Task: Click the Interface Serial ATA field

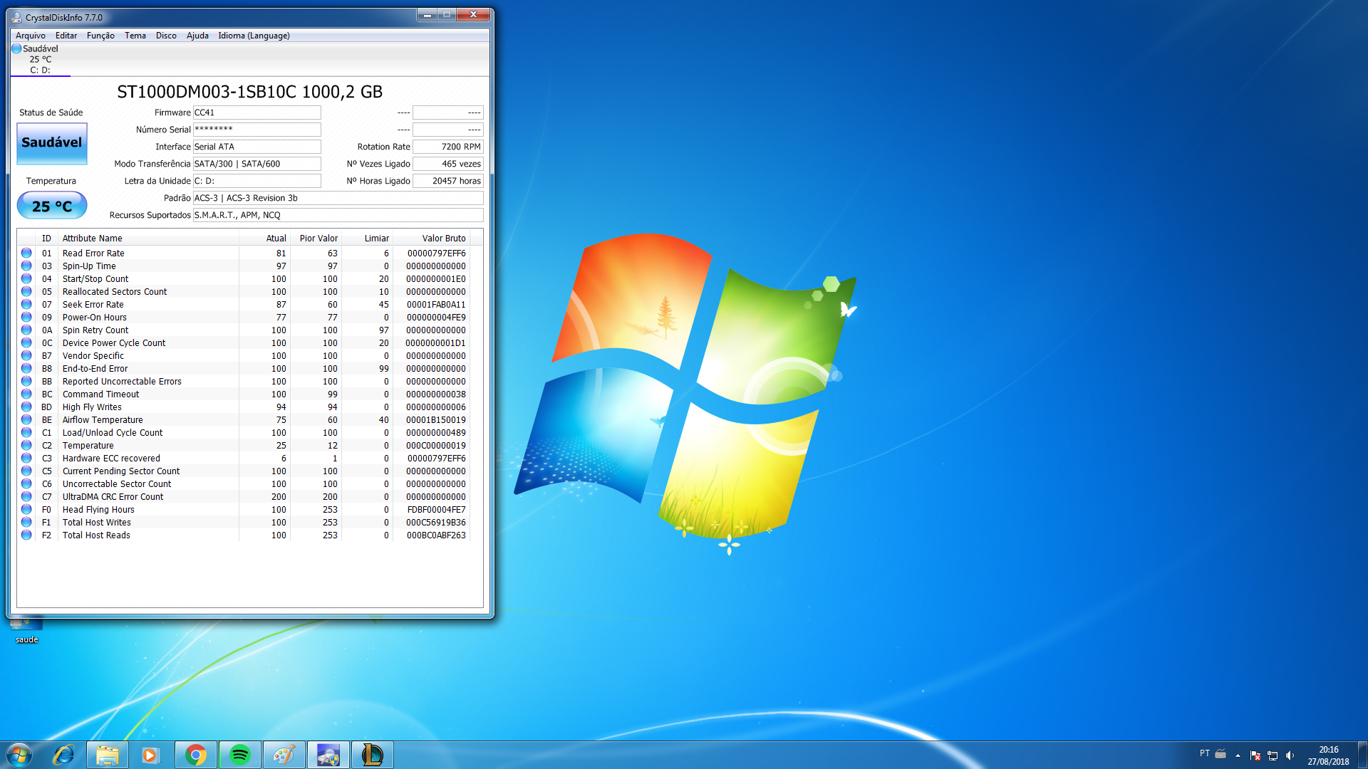Action: tap(256, 147)
